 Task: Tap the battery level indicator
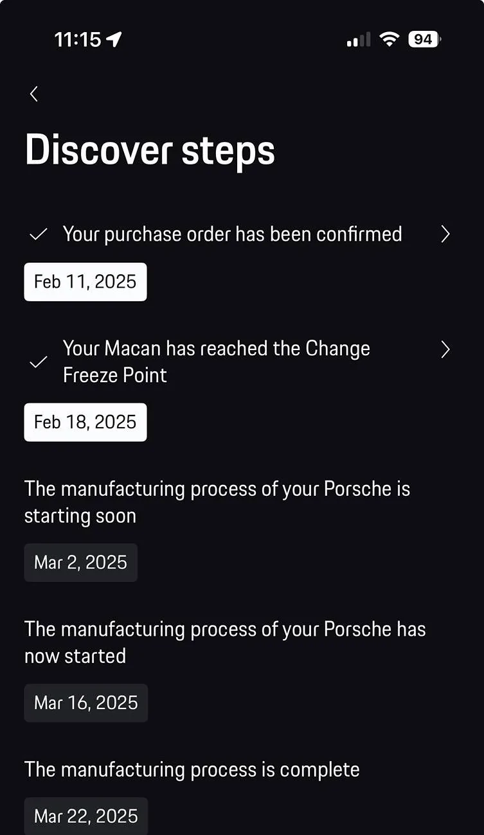(x=424, y=39)
